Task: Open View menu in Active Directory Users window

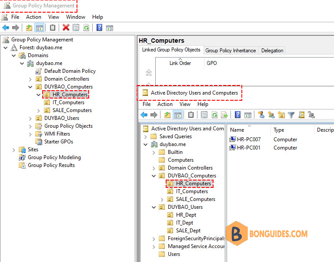Action: (x=185, y=104)
